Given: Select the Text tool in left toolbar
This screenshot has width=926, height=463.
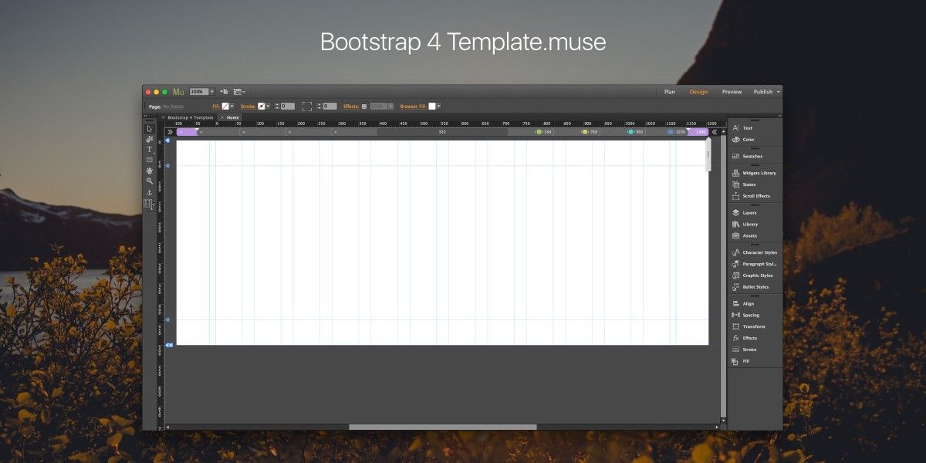Looking at the screenshot, I should tap(150, 149).
